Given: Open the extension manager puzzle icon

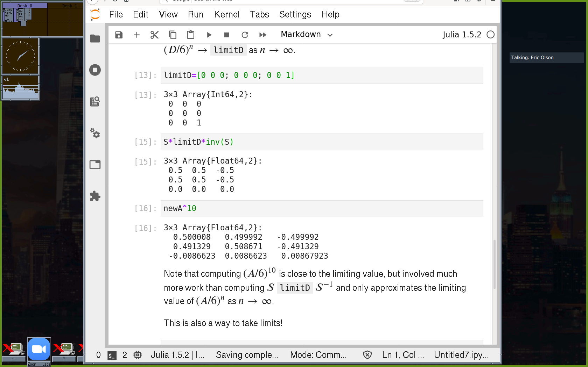Looking at the screenshot, I should point(95,196).
